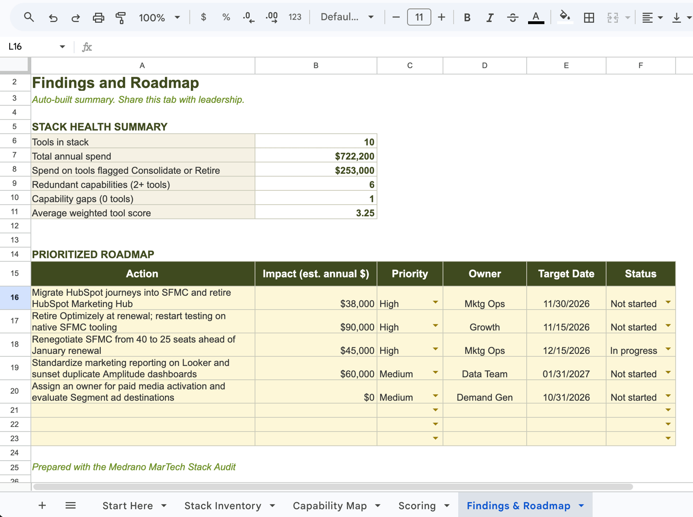Open the fill color bucket
This screenshot has width=693, height=517.
pos(565,18)
